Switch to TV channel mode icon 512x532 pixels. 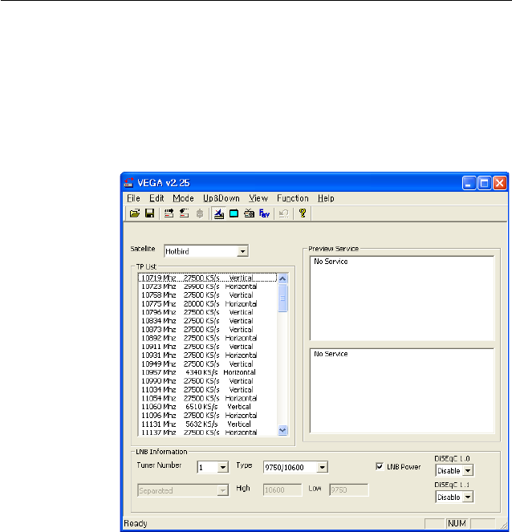coord(234,213)
